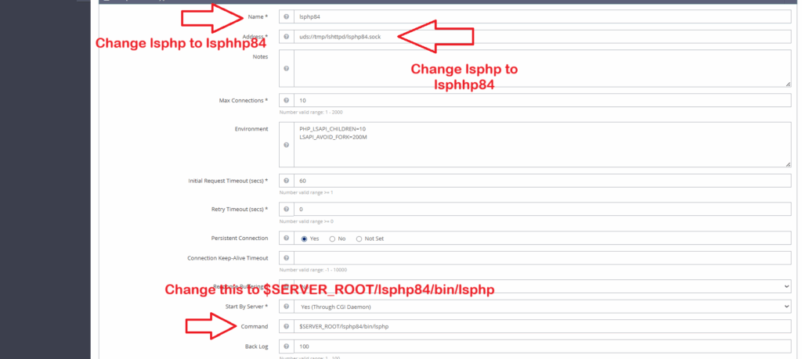Viewport: 802px width, 359px height.
Task: Open help tooltip for Max Connections
Action: coord(286,101)
